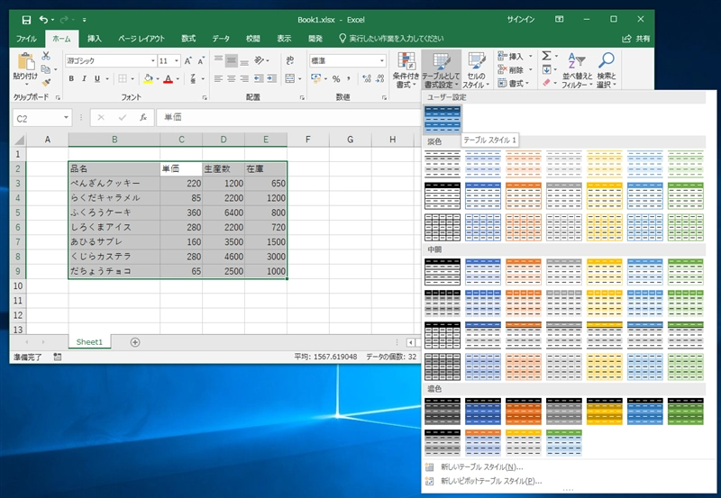Expand Quick Access Toolbar customize arrow
This screenshot has width=721, height=498.
(x=84, y=20)
